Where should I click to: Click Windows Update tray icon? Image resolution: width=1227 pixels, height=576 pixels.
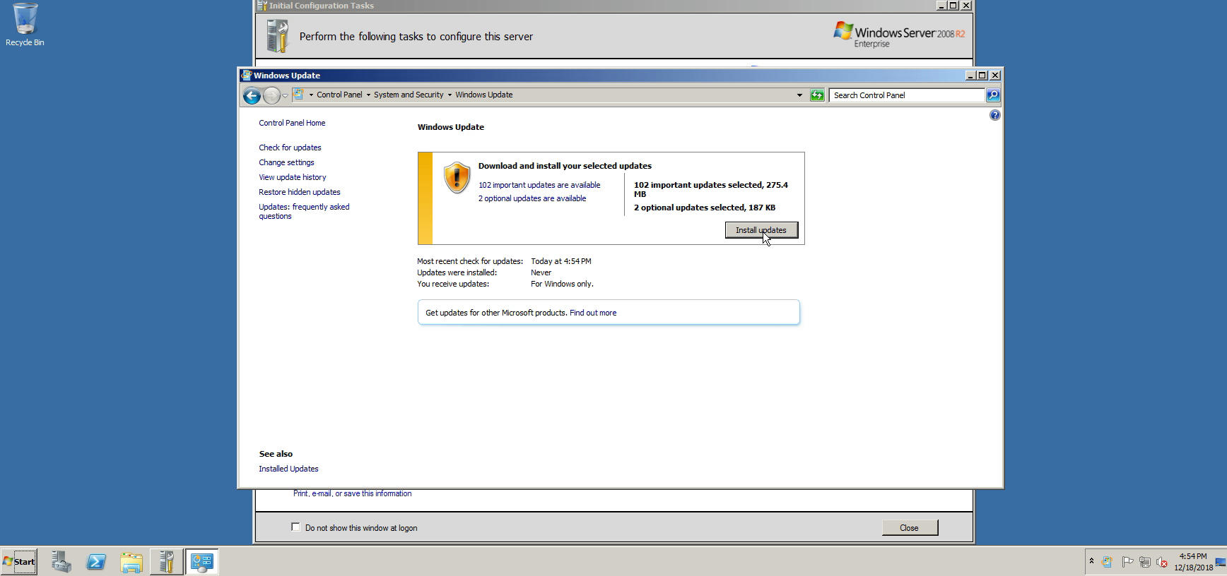(x=1108, y=562)
